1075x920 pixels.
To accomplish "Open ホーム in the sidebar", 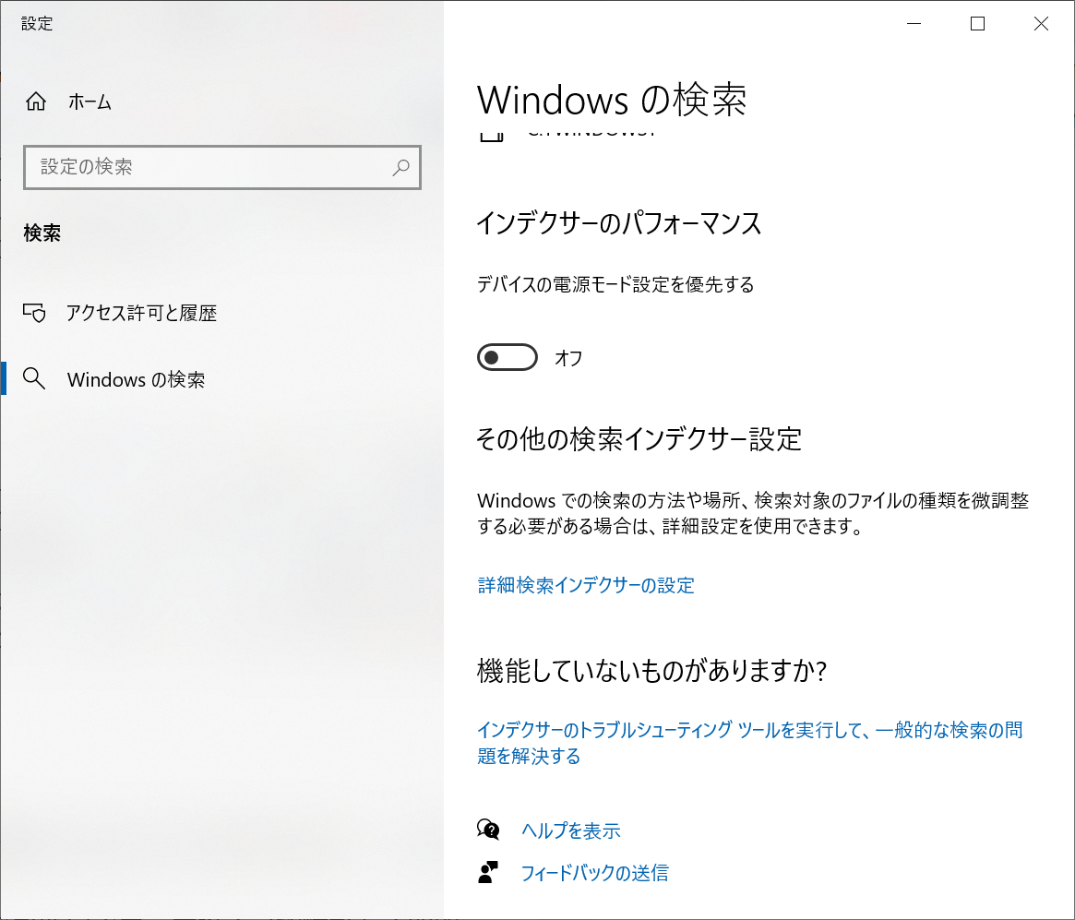I will click(x=90, y=102).
